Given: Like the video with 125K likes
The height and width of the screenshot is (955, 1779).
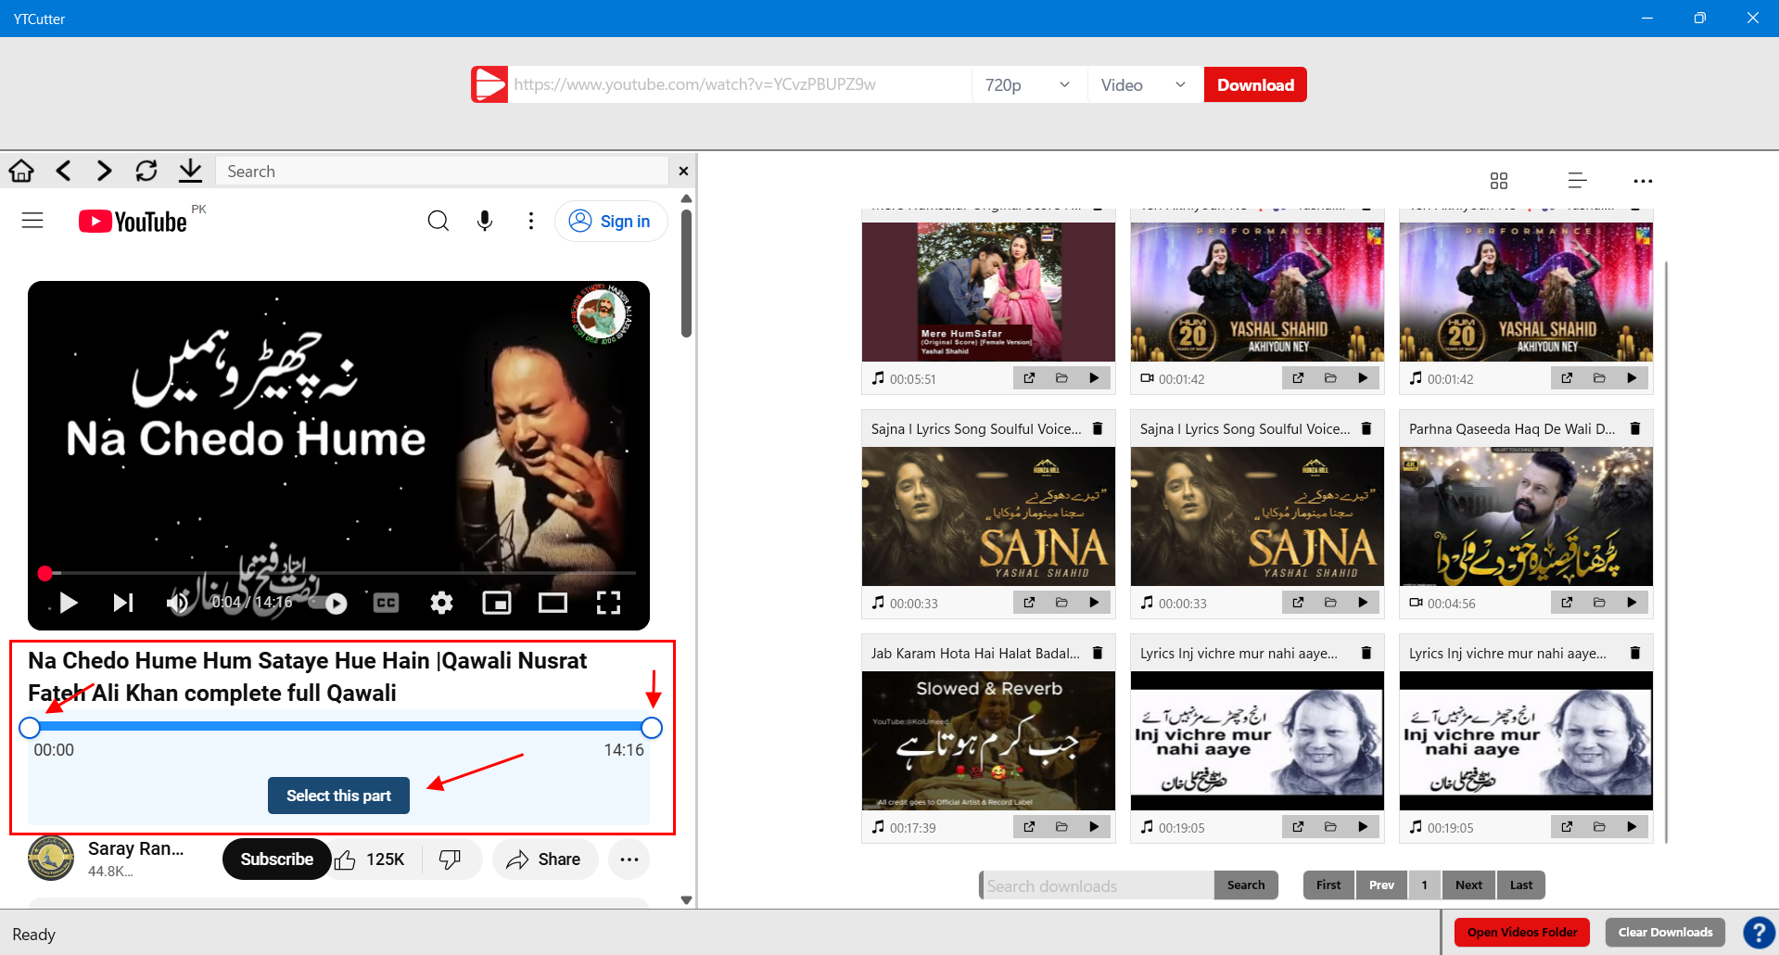Looking at the screenshot, I should click(x=372, y=859).
